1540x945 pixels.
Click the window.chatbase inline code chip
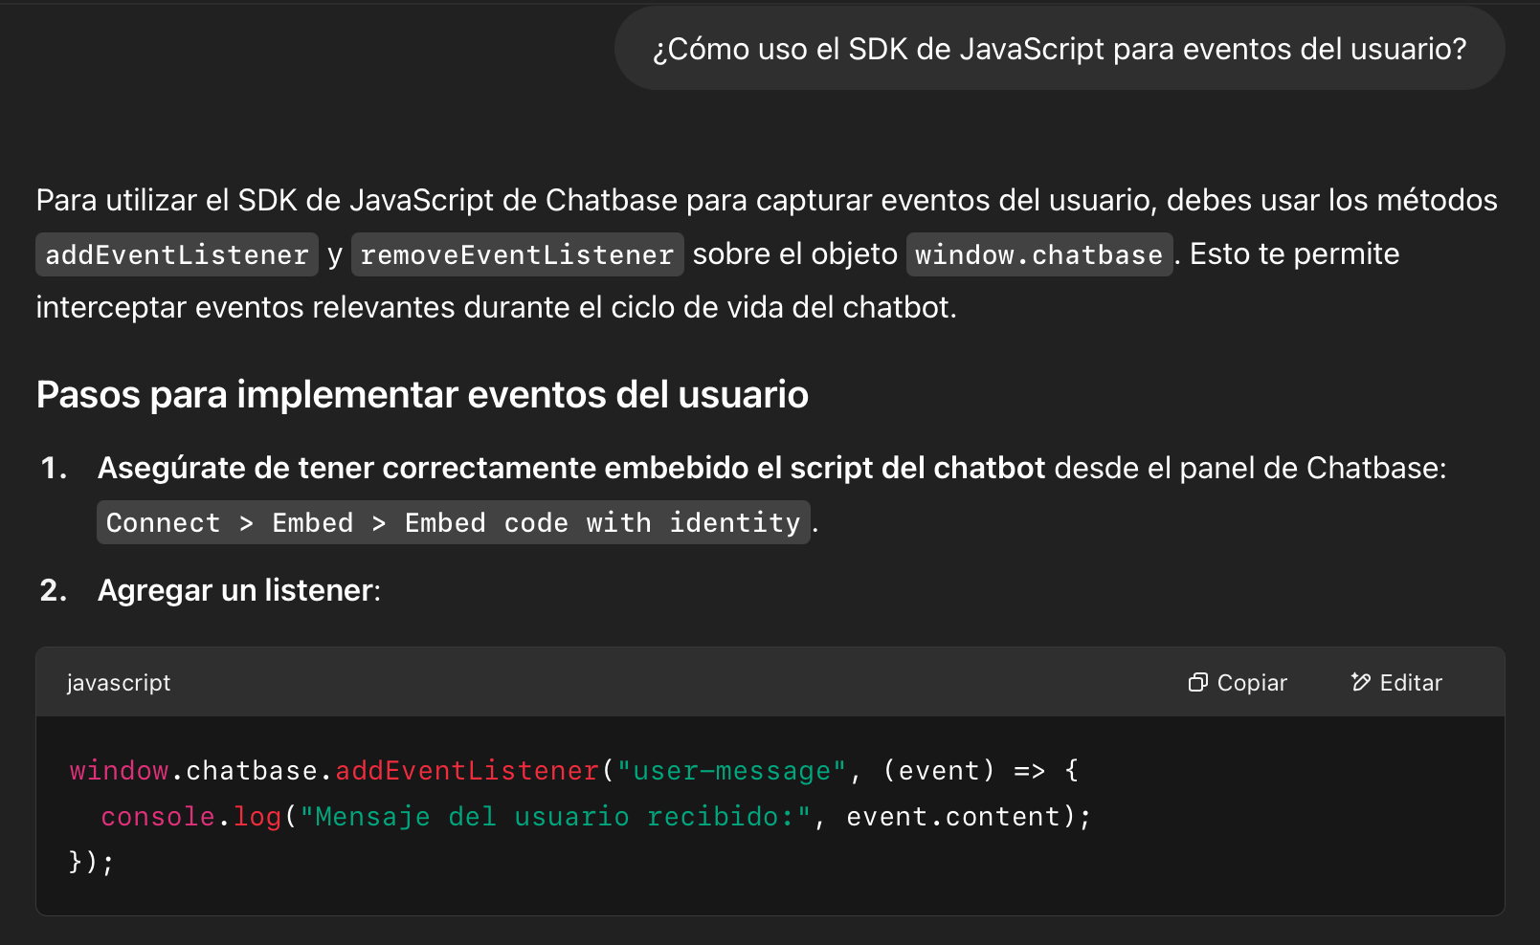point(1039,254)
